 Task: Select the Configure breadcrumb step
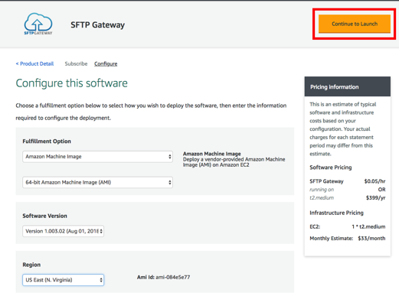106,63
